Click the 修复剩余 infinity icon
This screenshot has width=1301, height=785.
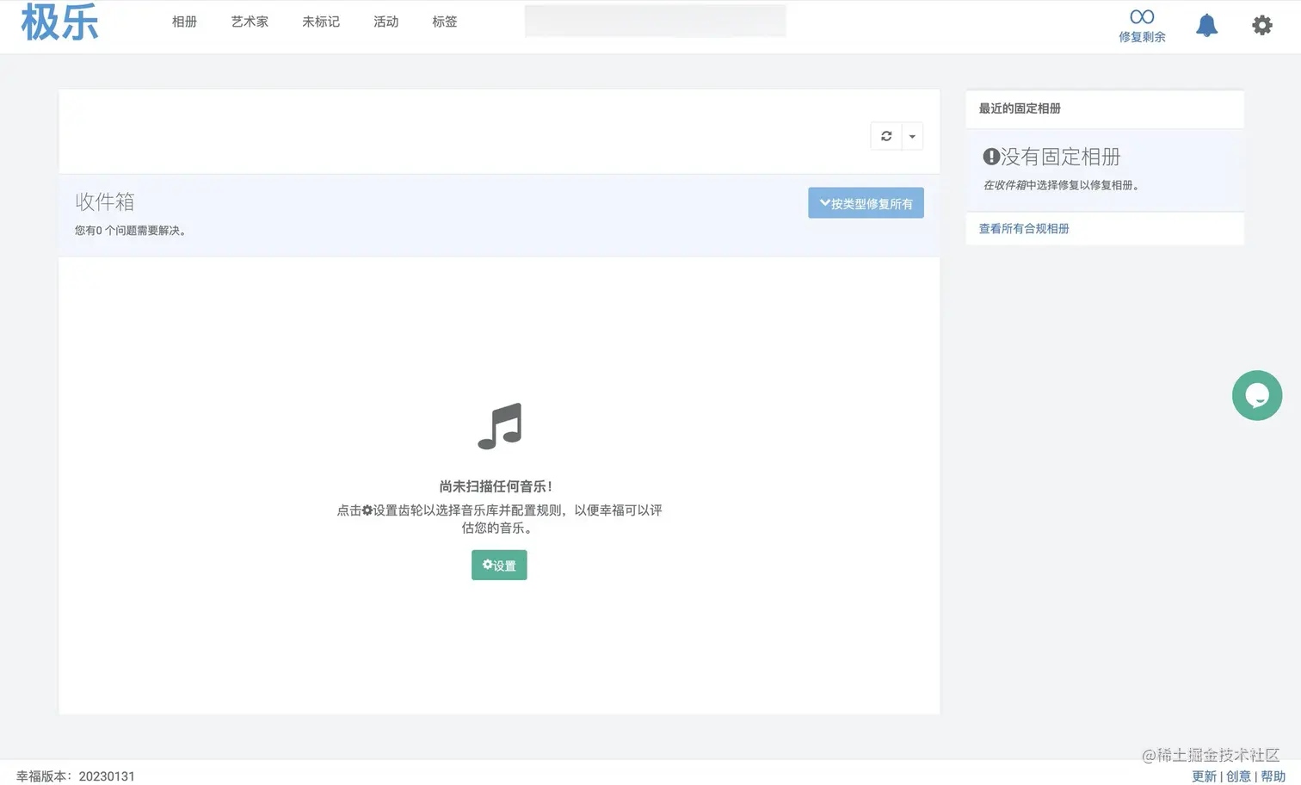[x=1142, y=16]
